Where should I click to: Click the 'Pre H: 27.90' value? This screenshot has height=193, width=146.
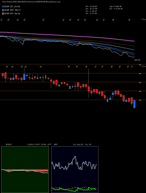91,9
